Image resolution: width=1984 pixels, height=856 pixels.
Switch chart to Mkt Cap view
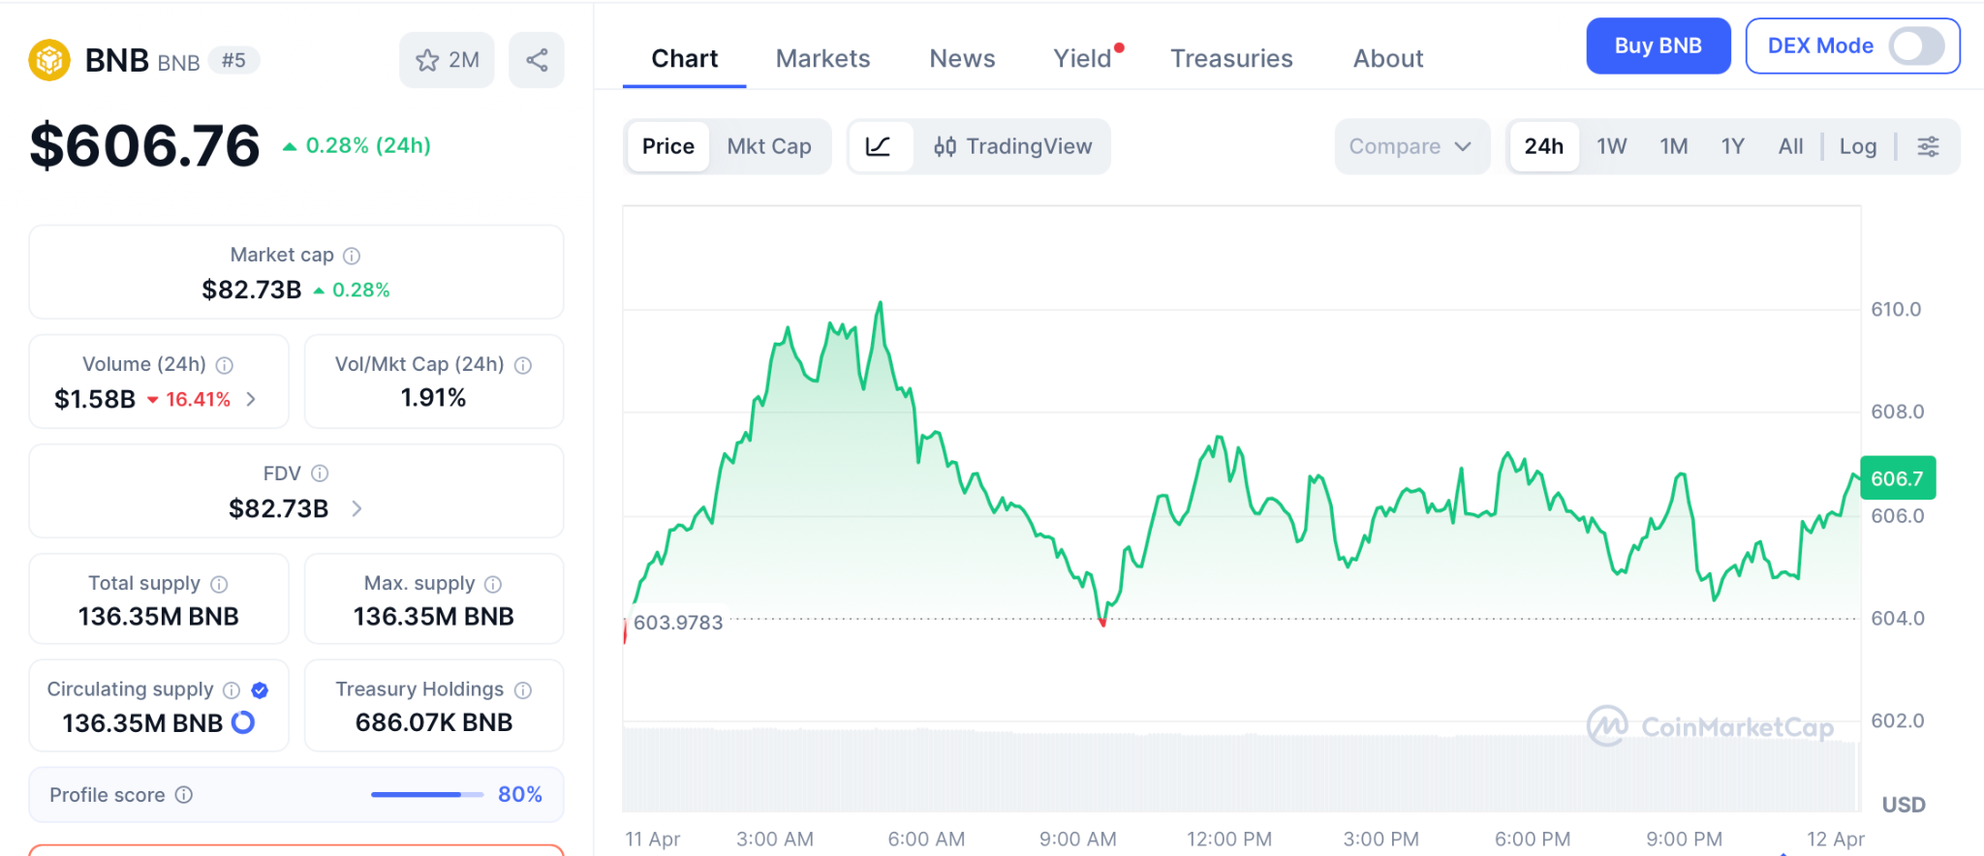[769, 146]
